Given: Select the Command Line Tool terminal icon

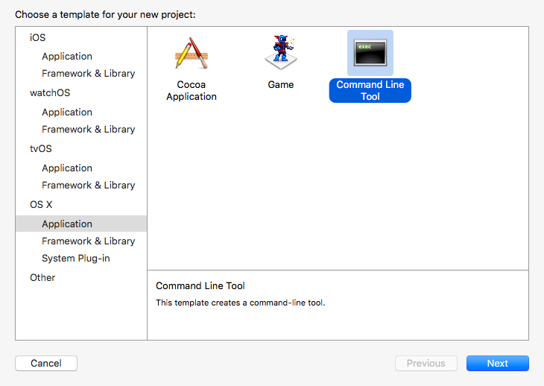Looking at the screenshot, I should coord(370,53).
